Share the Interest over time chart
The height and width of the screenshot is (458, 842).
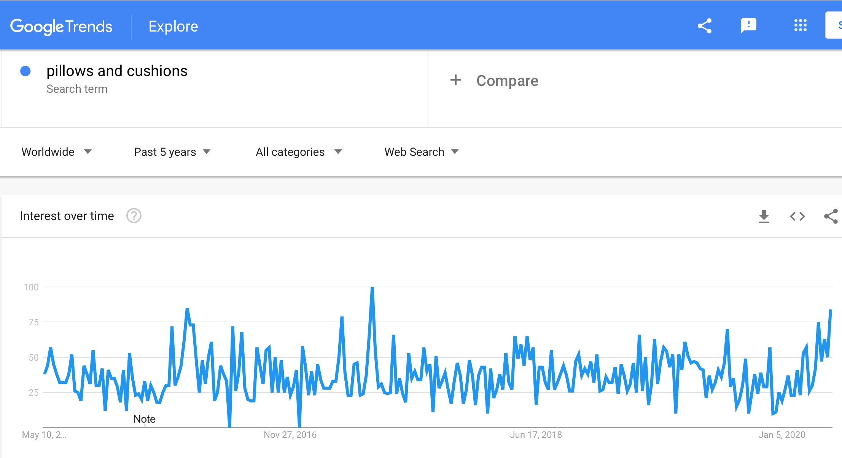831,216
